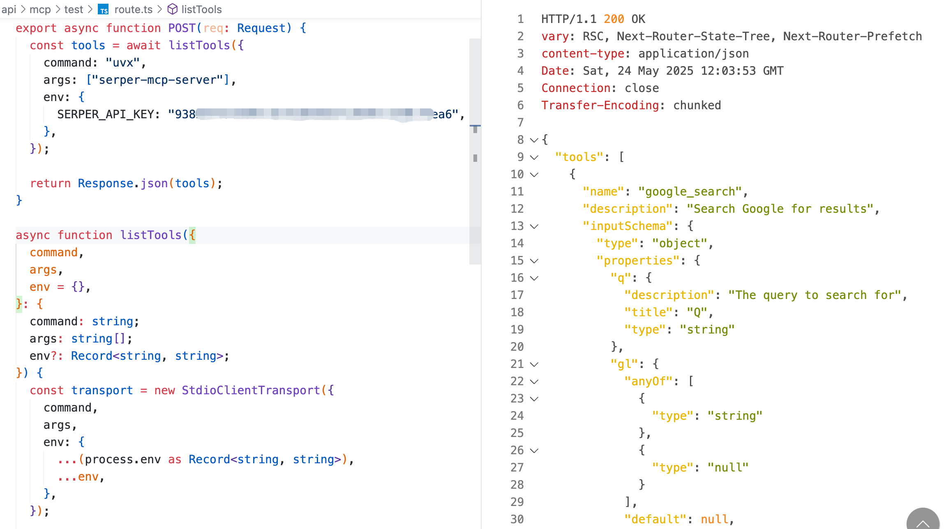Collapse the "q" property on line 16
The width and height of the screenshot is (946, 529).
pos(534,278)
